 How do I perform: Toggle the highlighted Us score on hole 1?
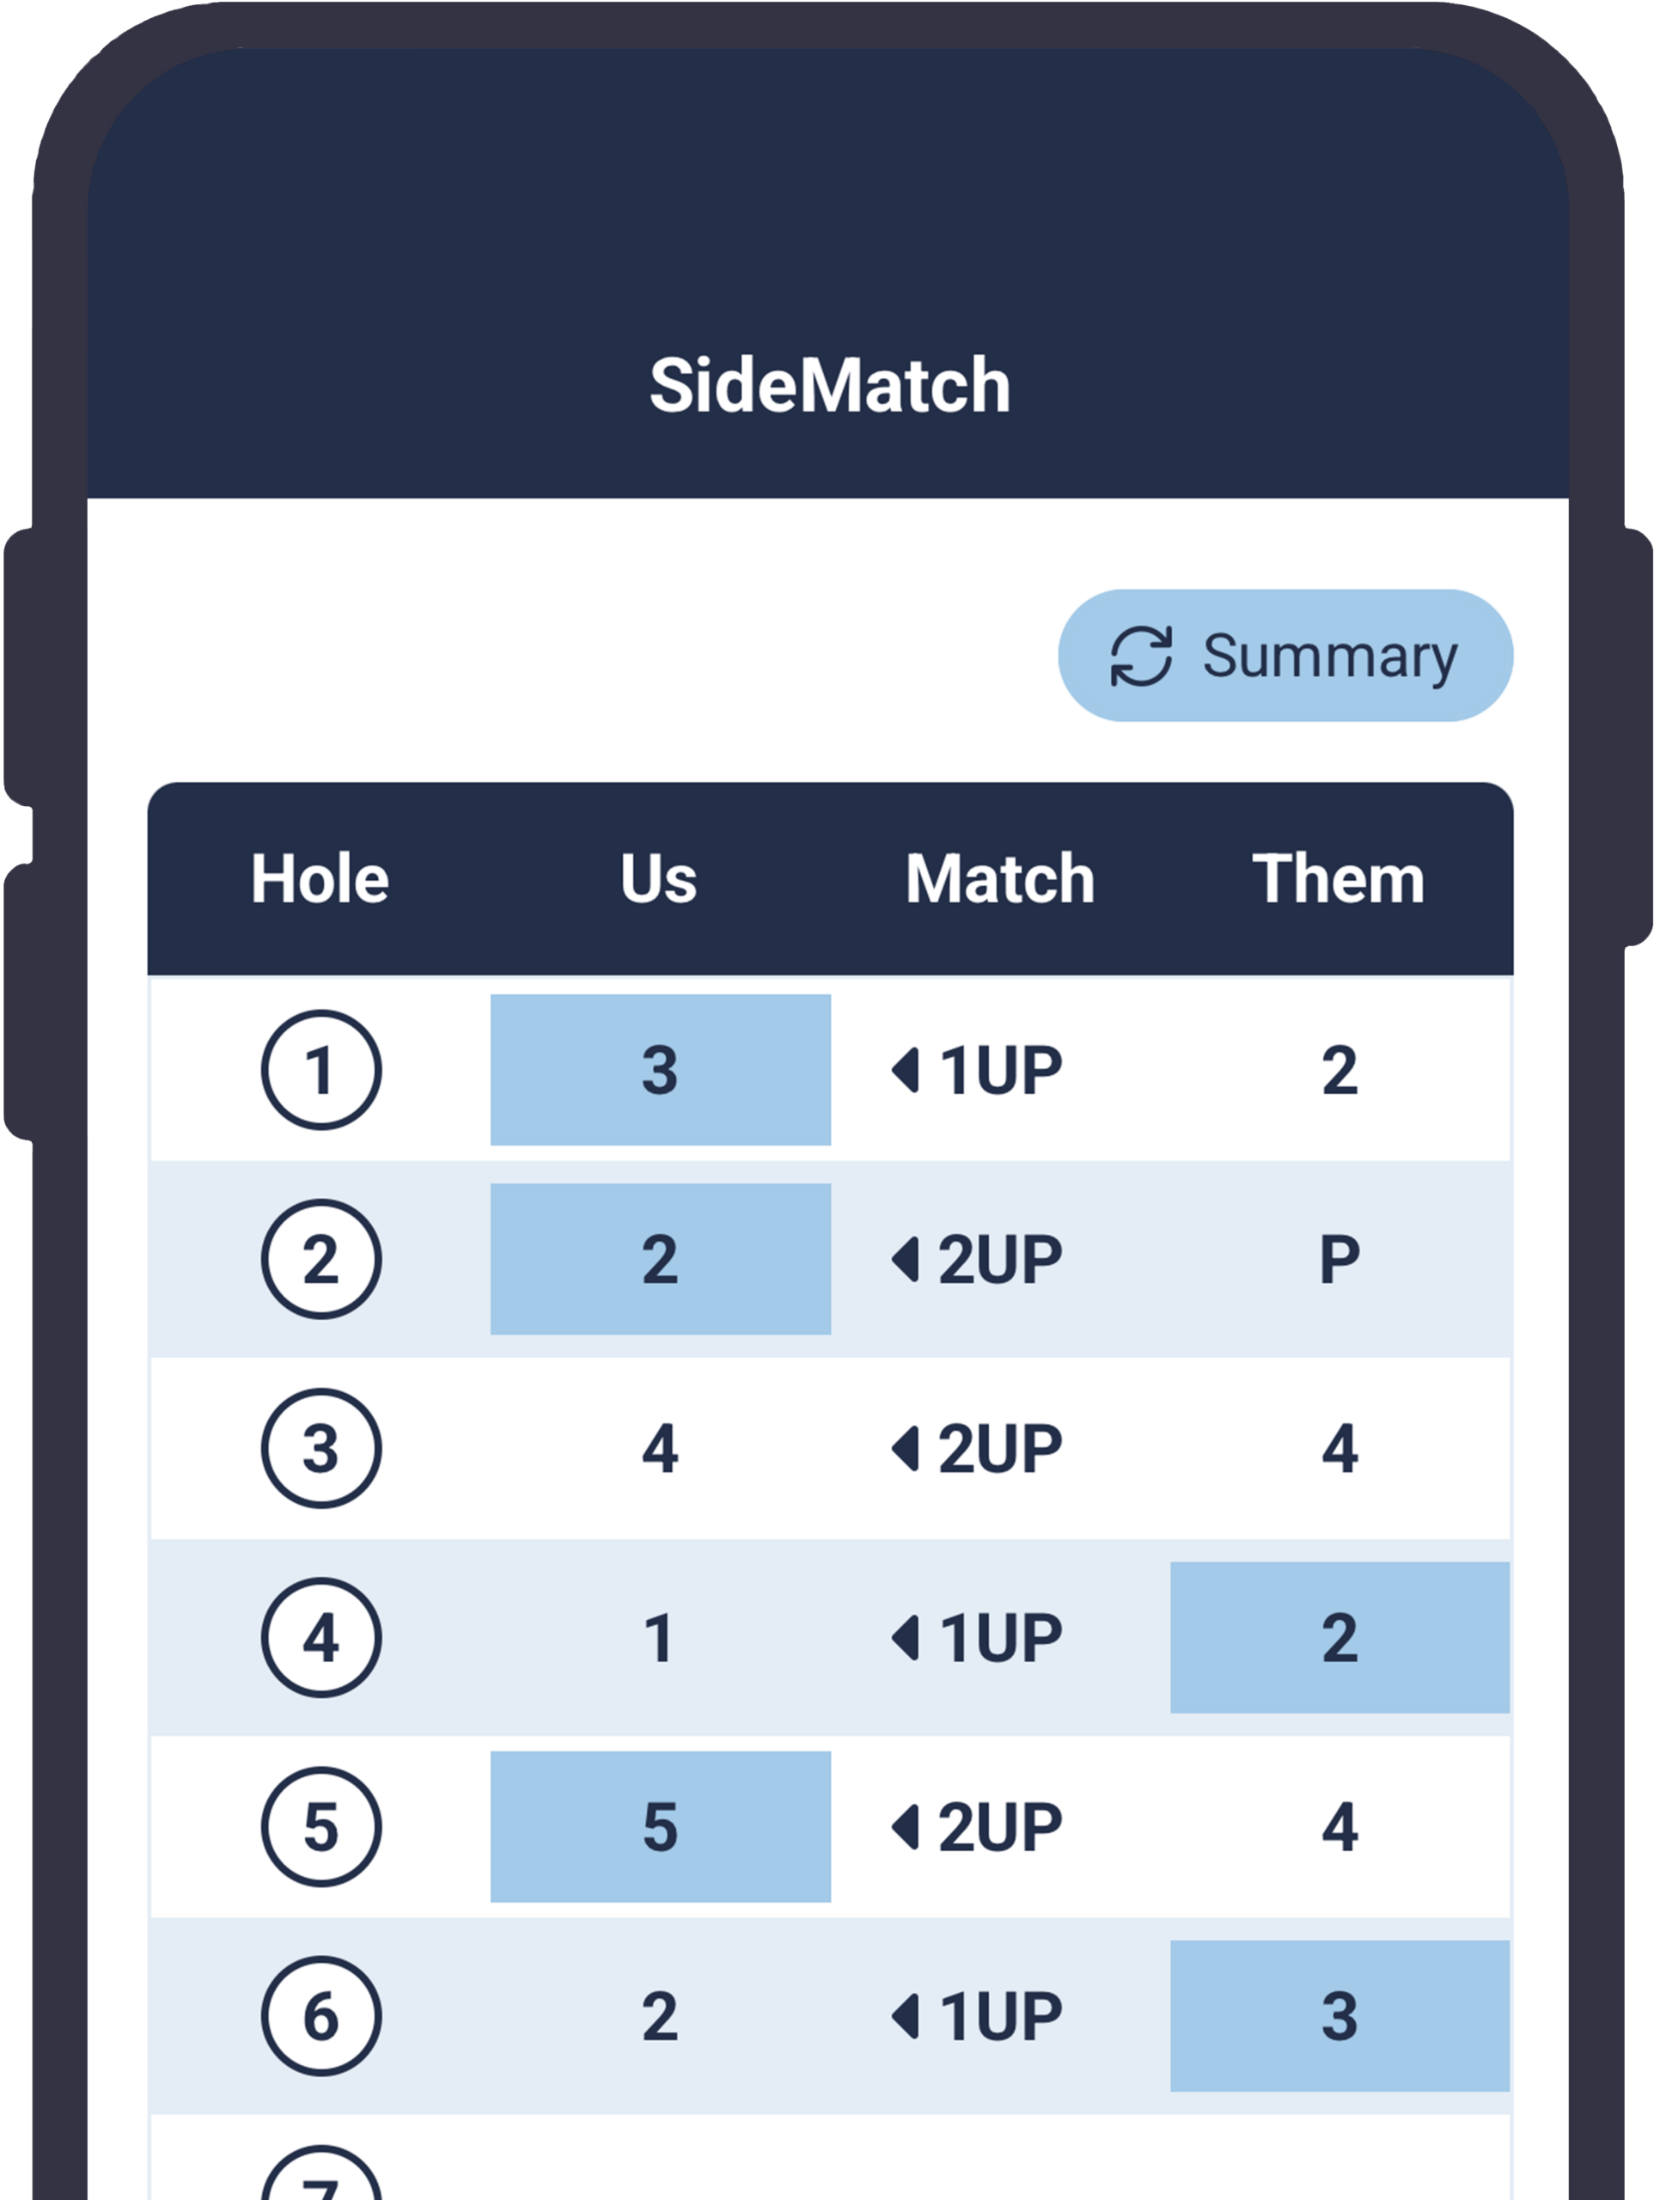click(x=661, y=1070)
